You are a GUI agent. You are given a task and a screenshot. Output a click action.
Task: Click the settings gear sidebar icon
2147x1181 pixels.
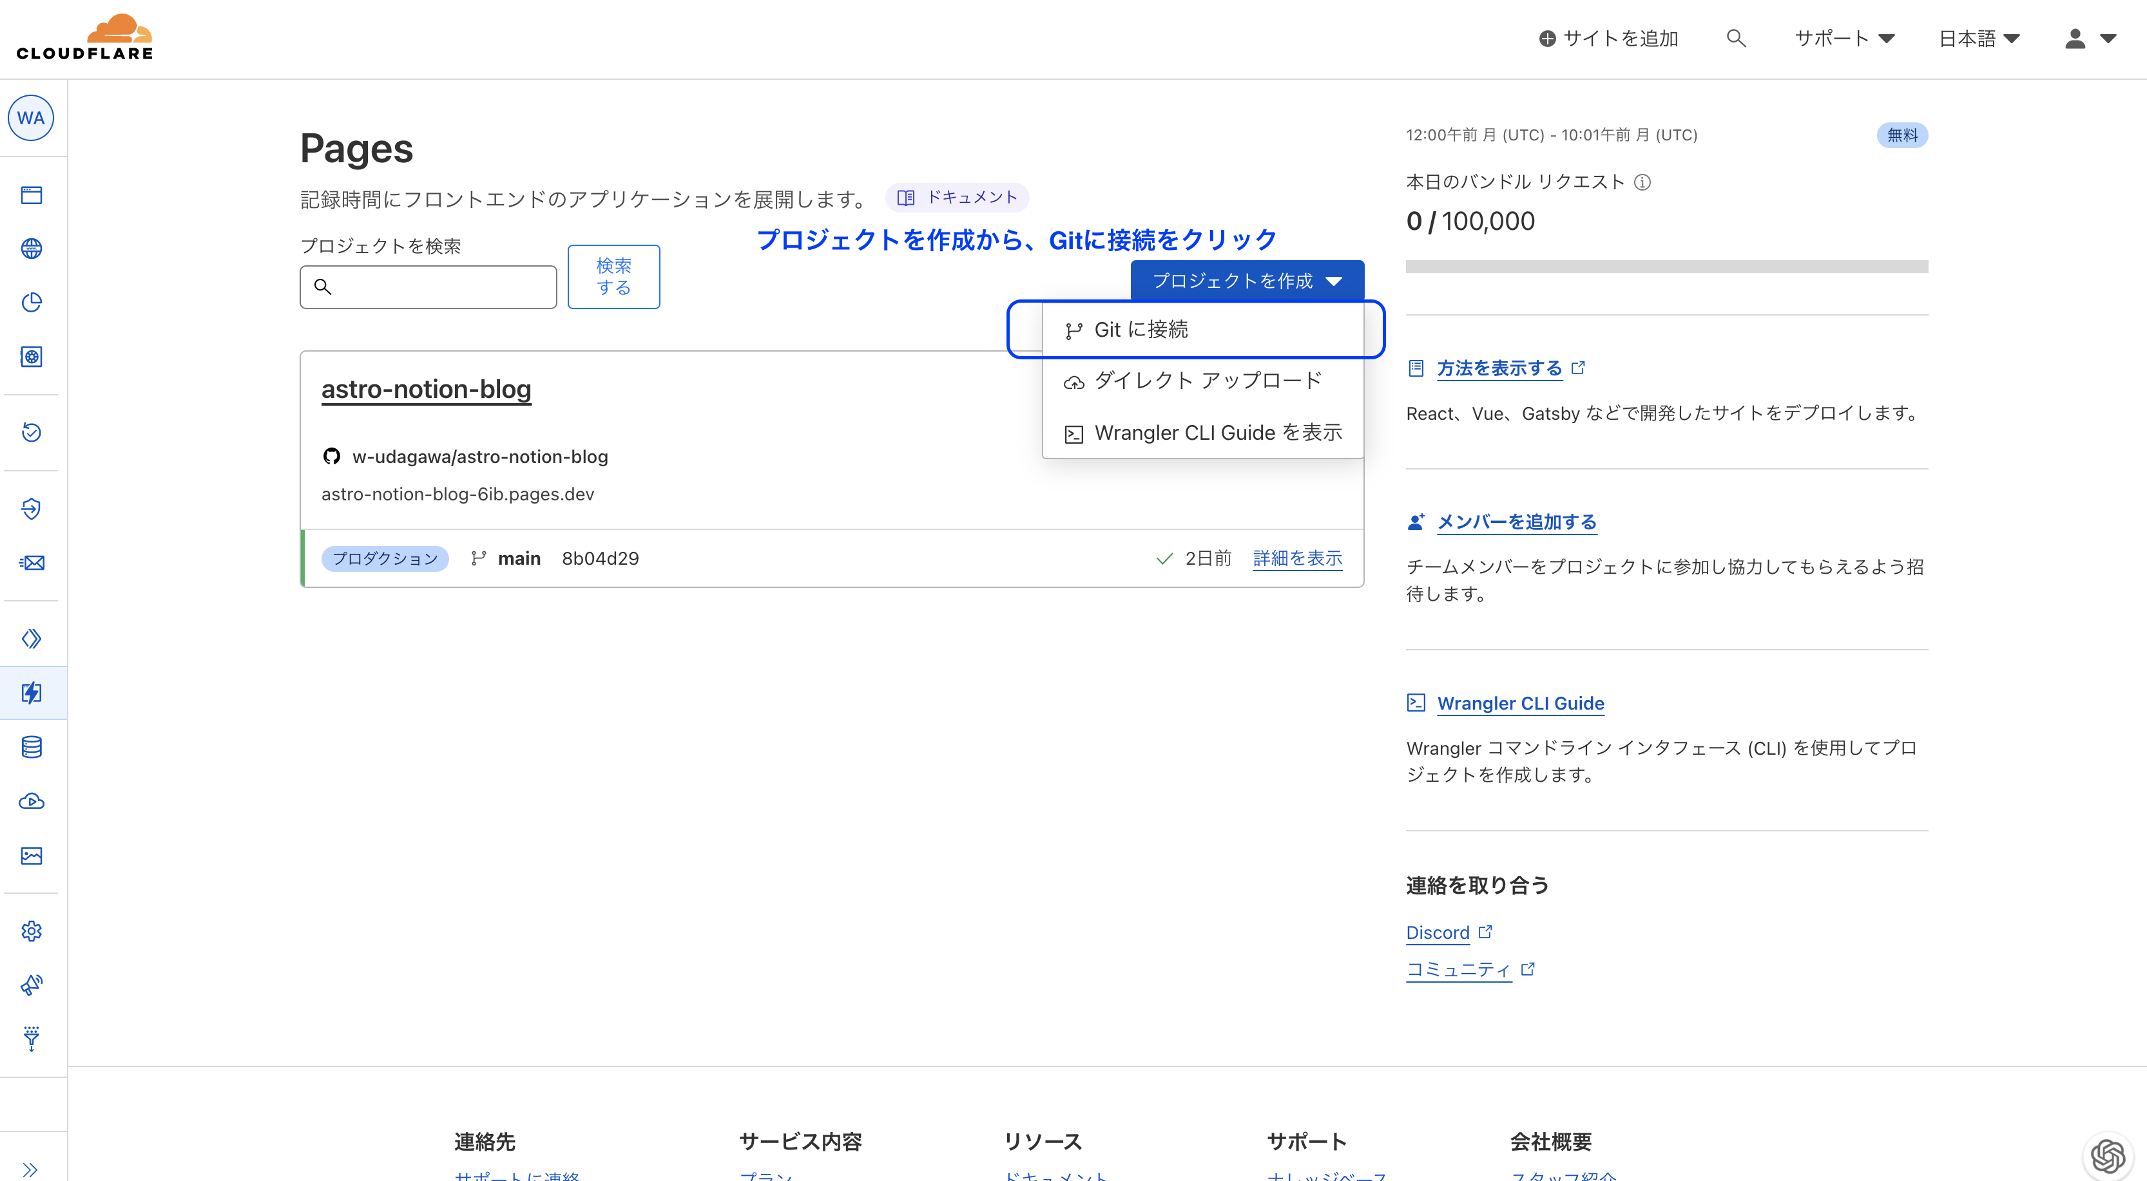coord(32,931)
